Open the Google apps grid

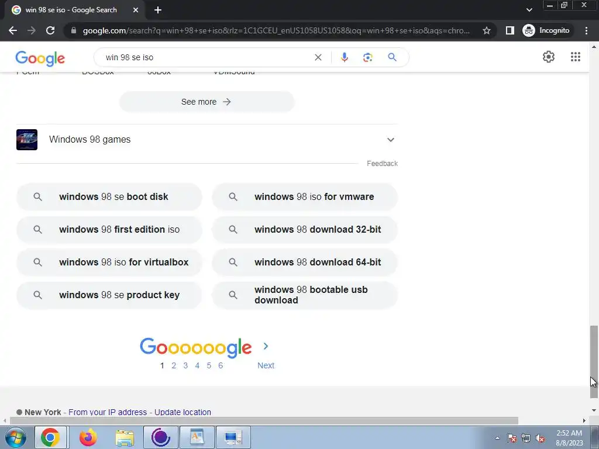576,57
